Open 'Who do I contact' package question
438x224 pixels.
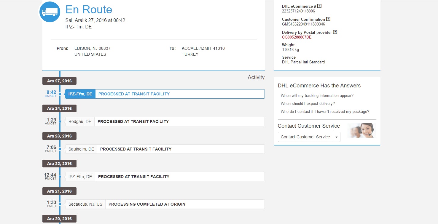click(x=325, y=112)
